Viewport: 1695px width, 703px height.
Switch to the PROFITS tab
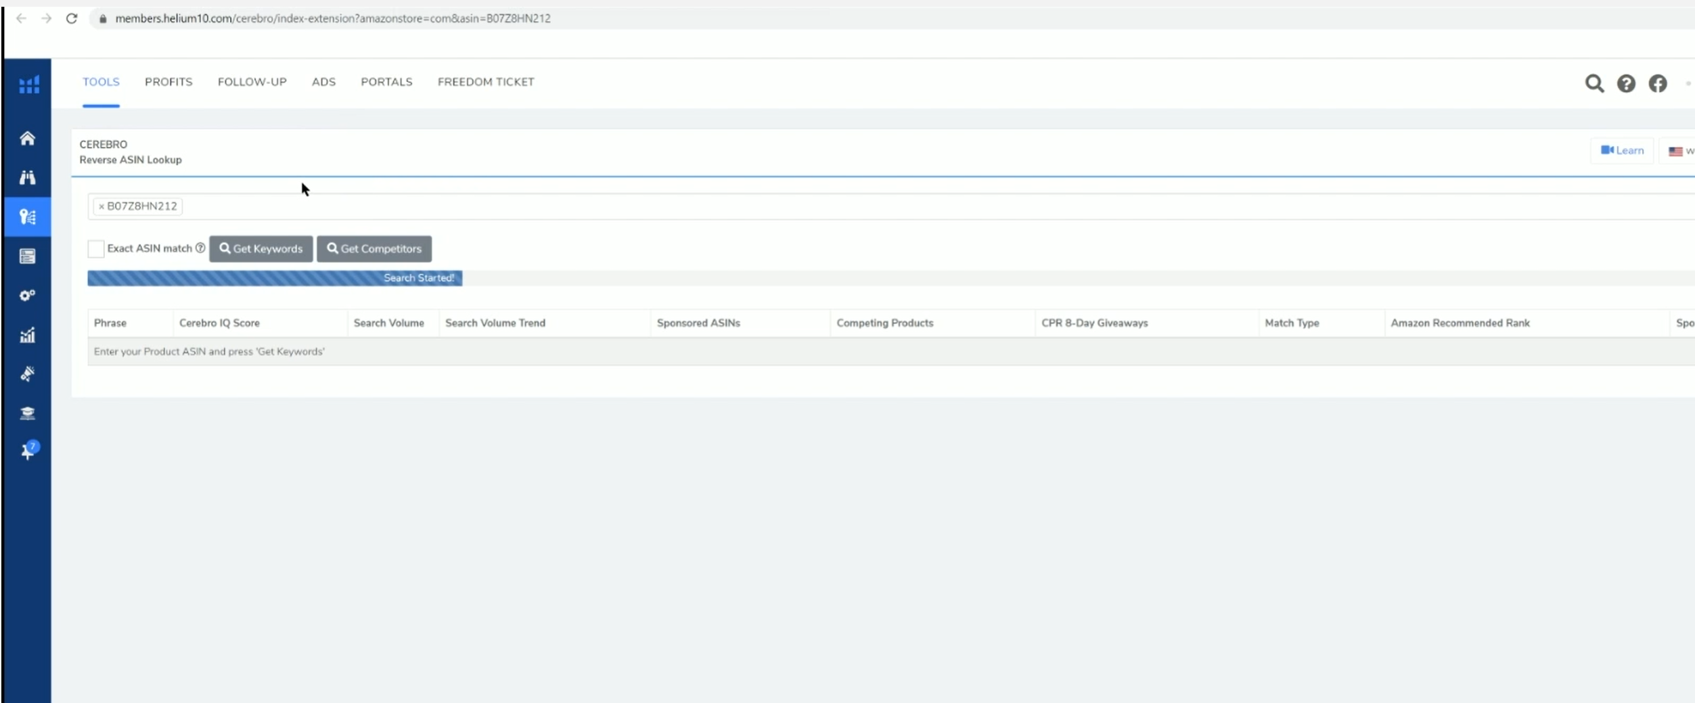pos(168,82)
